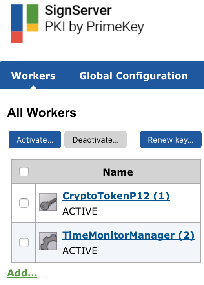Click the gear icon beside TimeMonitorManager
The width and height of the screenshot is (204, 285).
coord(48,241)
